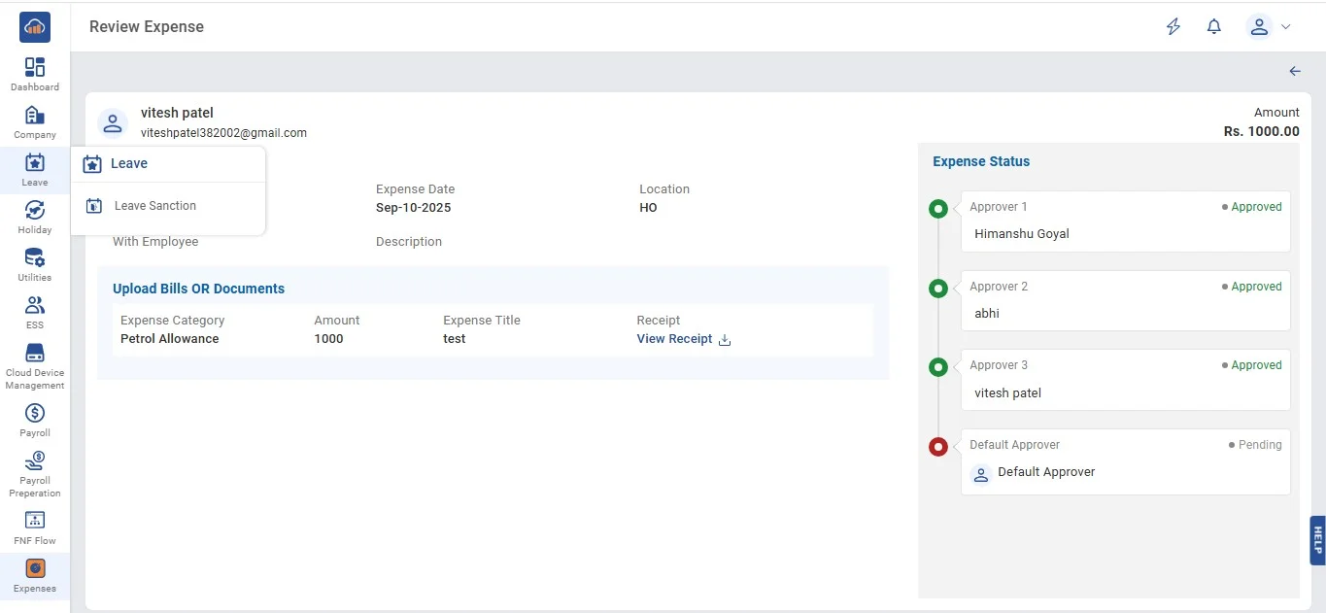
Task: Open the ESS sidebar section
Action: click(35, 311)
